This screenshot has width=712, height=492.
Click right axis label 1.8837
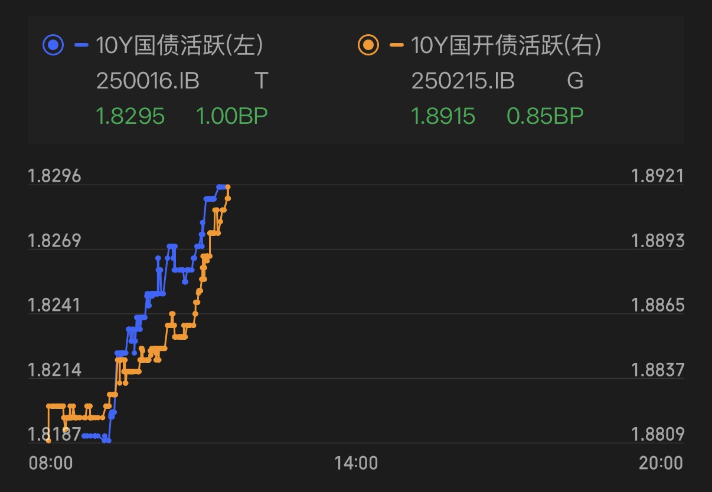click(x=658, y=370)
